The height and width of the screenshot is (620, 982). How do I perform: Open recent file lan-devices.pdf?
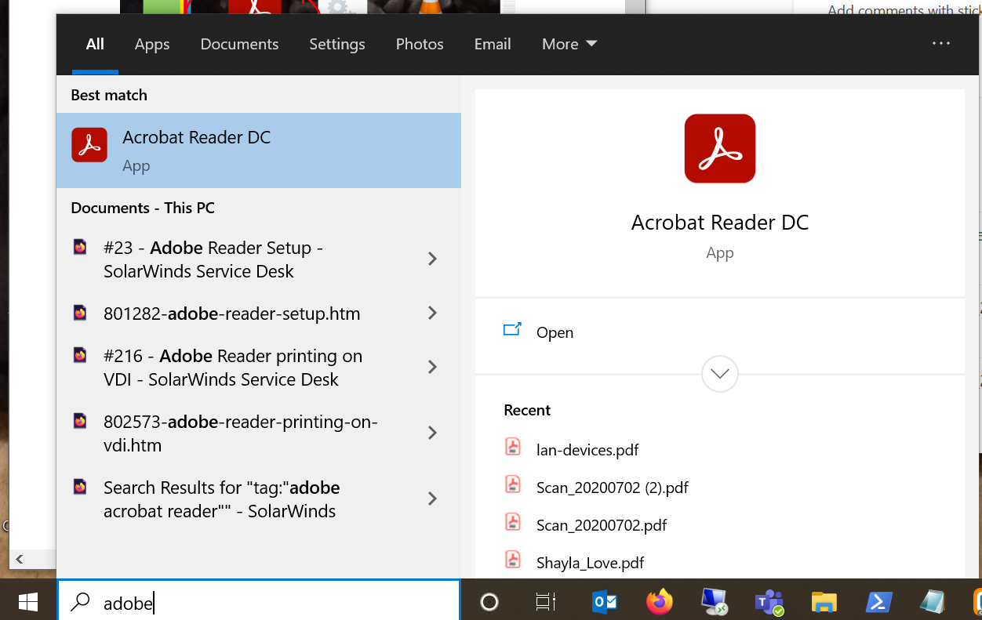587,450
